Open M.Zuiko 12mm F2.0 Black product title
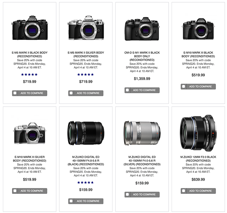 (198, 159)
